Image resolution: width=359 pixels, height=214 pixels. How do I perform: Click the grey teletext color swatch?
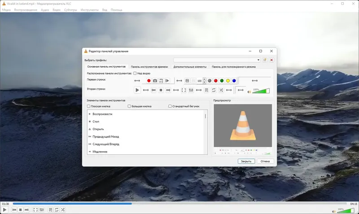click(210, 81)
